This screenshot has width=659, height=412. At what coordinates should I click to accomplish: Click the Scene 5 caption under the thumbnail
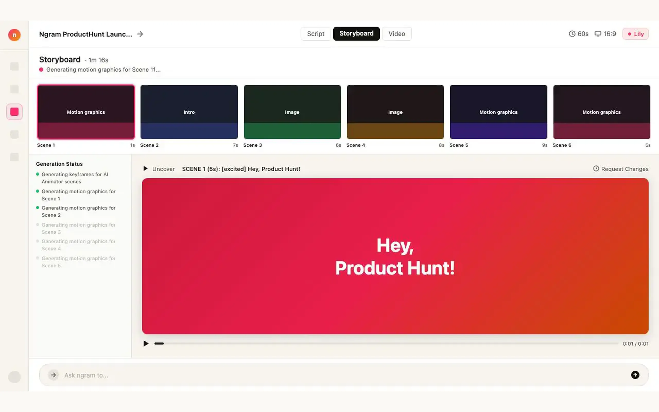tap(459, 145)
